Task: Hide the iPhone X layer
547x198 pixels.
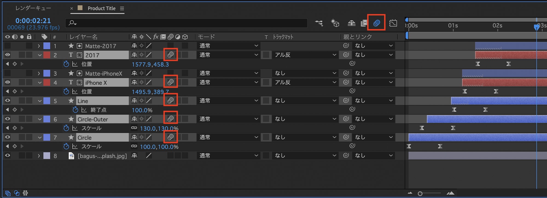Action: (8, 82)
